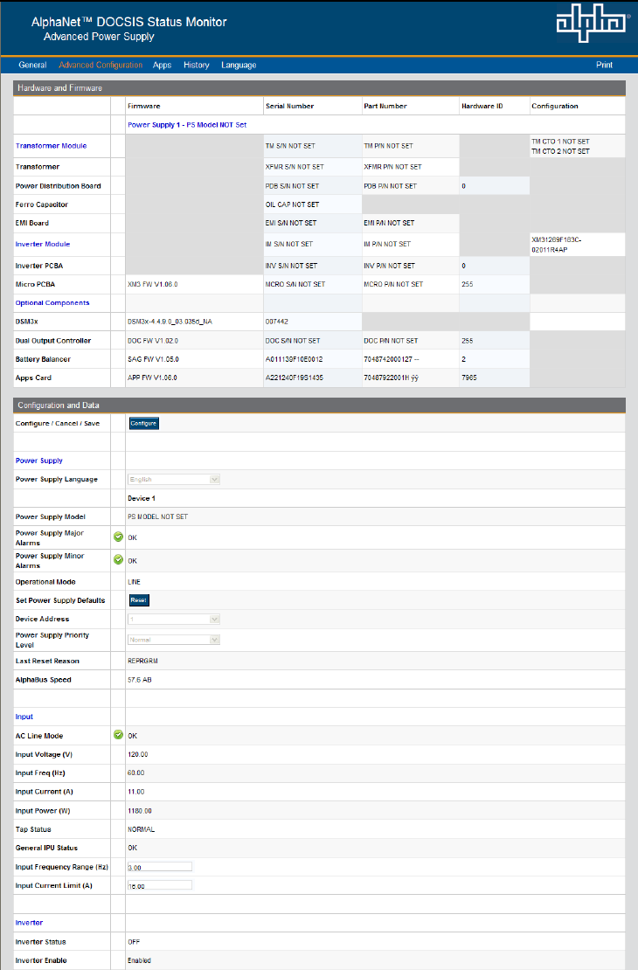Image resolution: width=638 pixels, height=970 pixels.
Task: Click the Input Frequency Range field
Action: click(160, 867)
